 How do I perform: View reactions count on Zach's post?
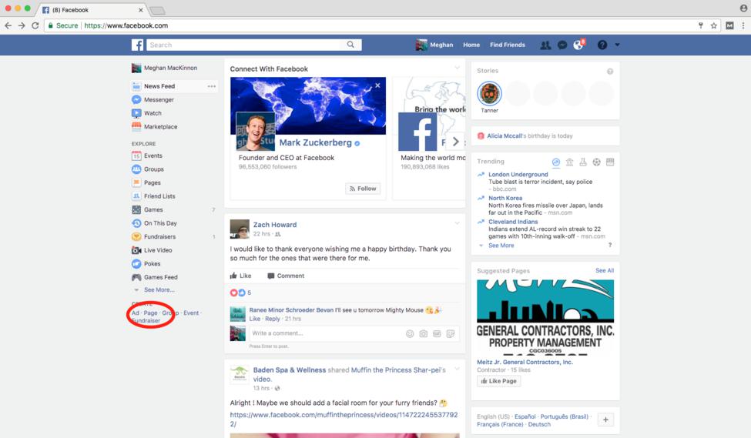click(x=249, y=293)
